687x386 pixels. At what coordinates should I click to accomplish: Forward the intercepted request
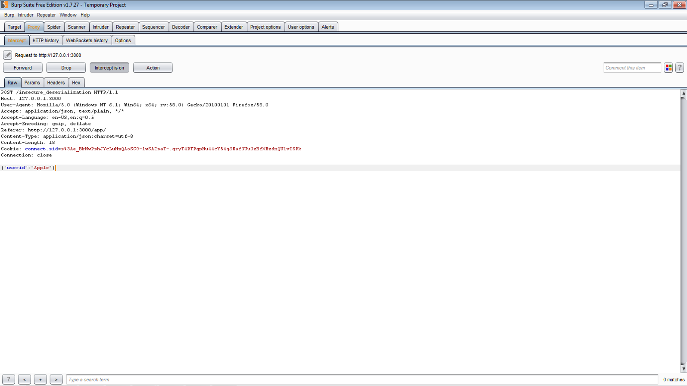(x=23, y=68)
